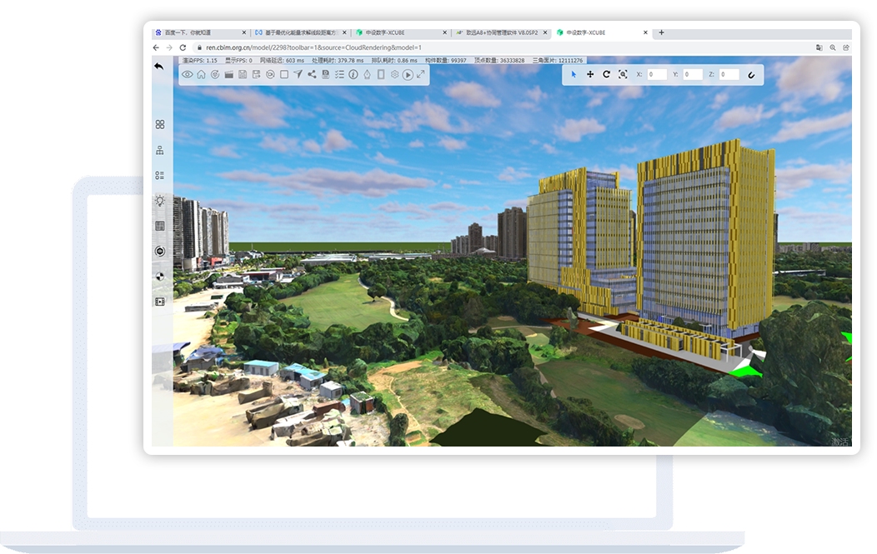
Task: Click the share icon in toolbar
Action: (312, 75)
